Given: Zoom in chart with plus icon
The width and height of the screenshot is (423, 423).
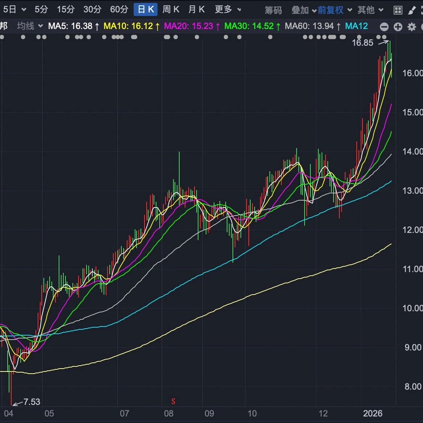Looking at the screenshot, I should [x=398, y=27].
